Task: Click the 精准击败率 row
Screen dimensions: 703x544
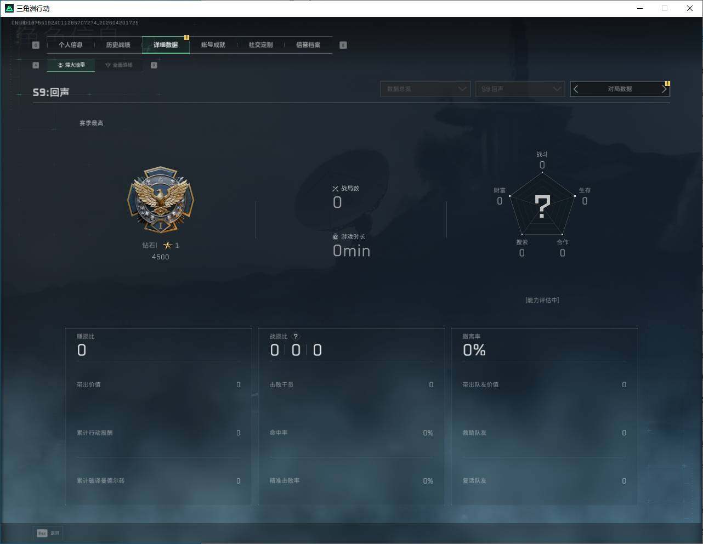Action: click(351, 481)
